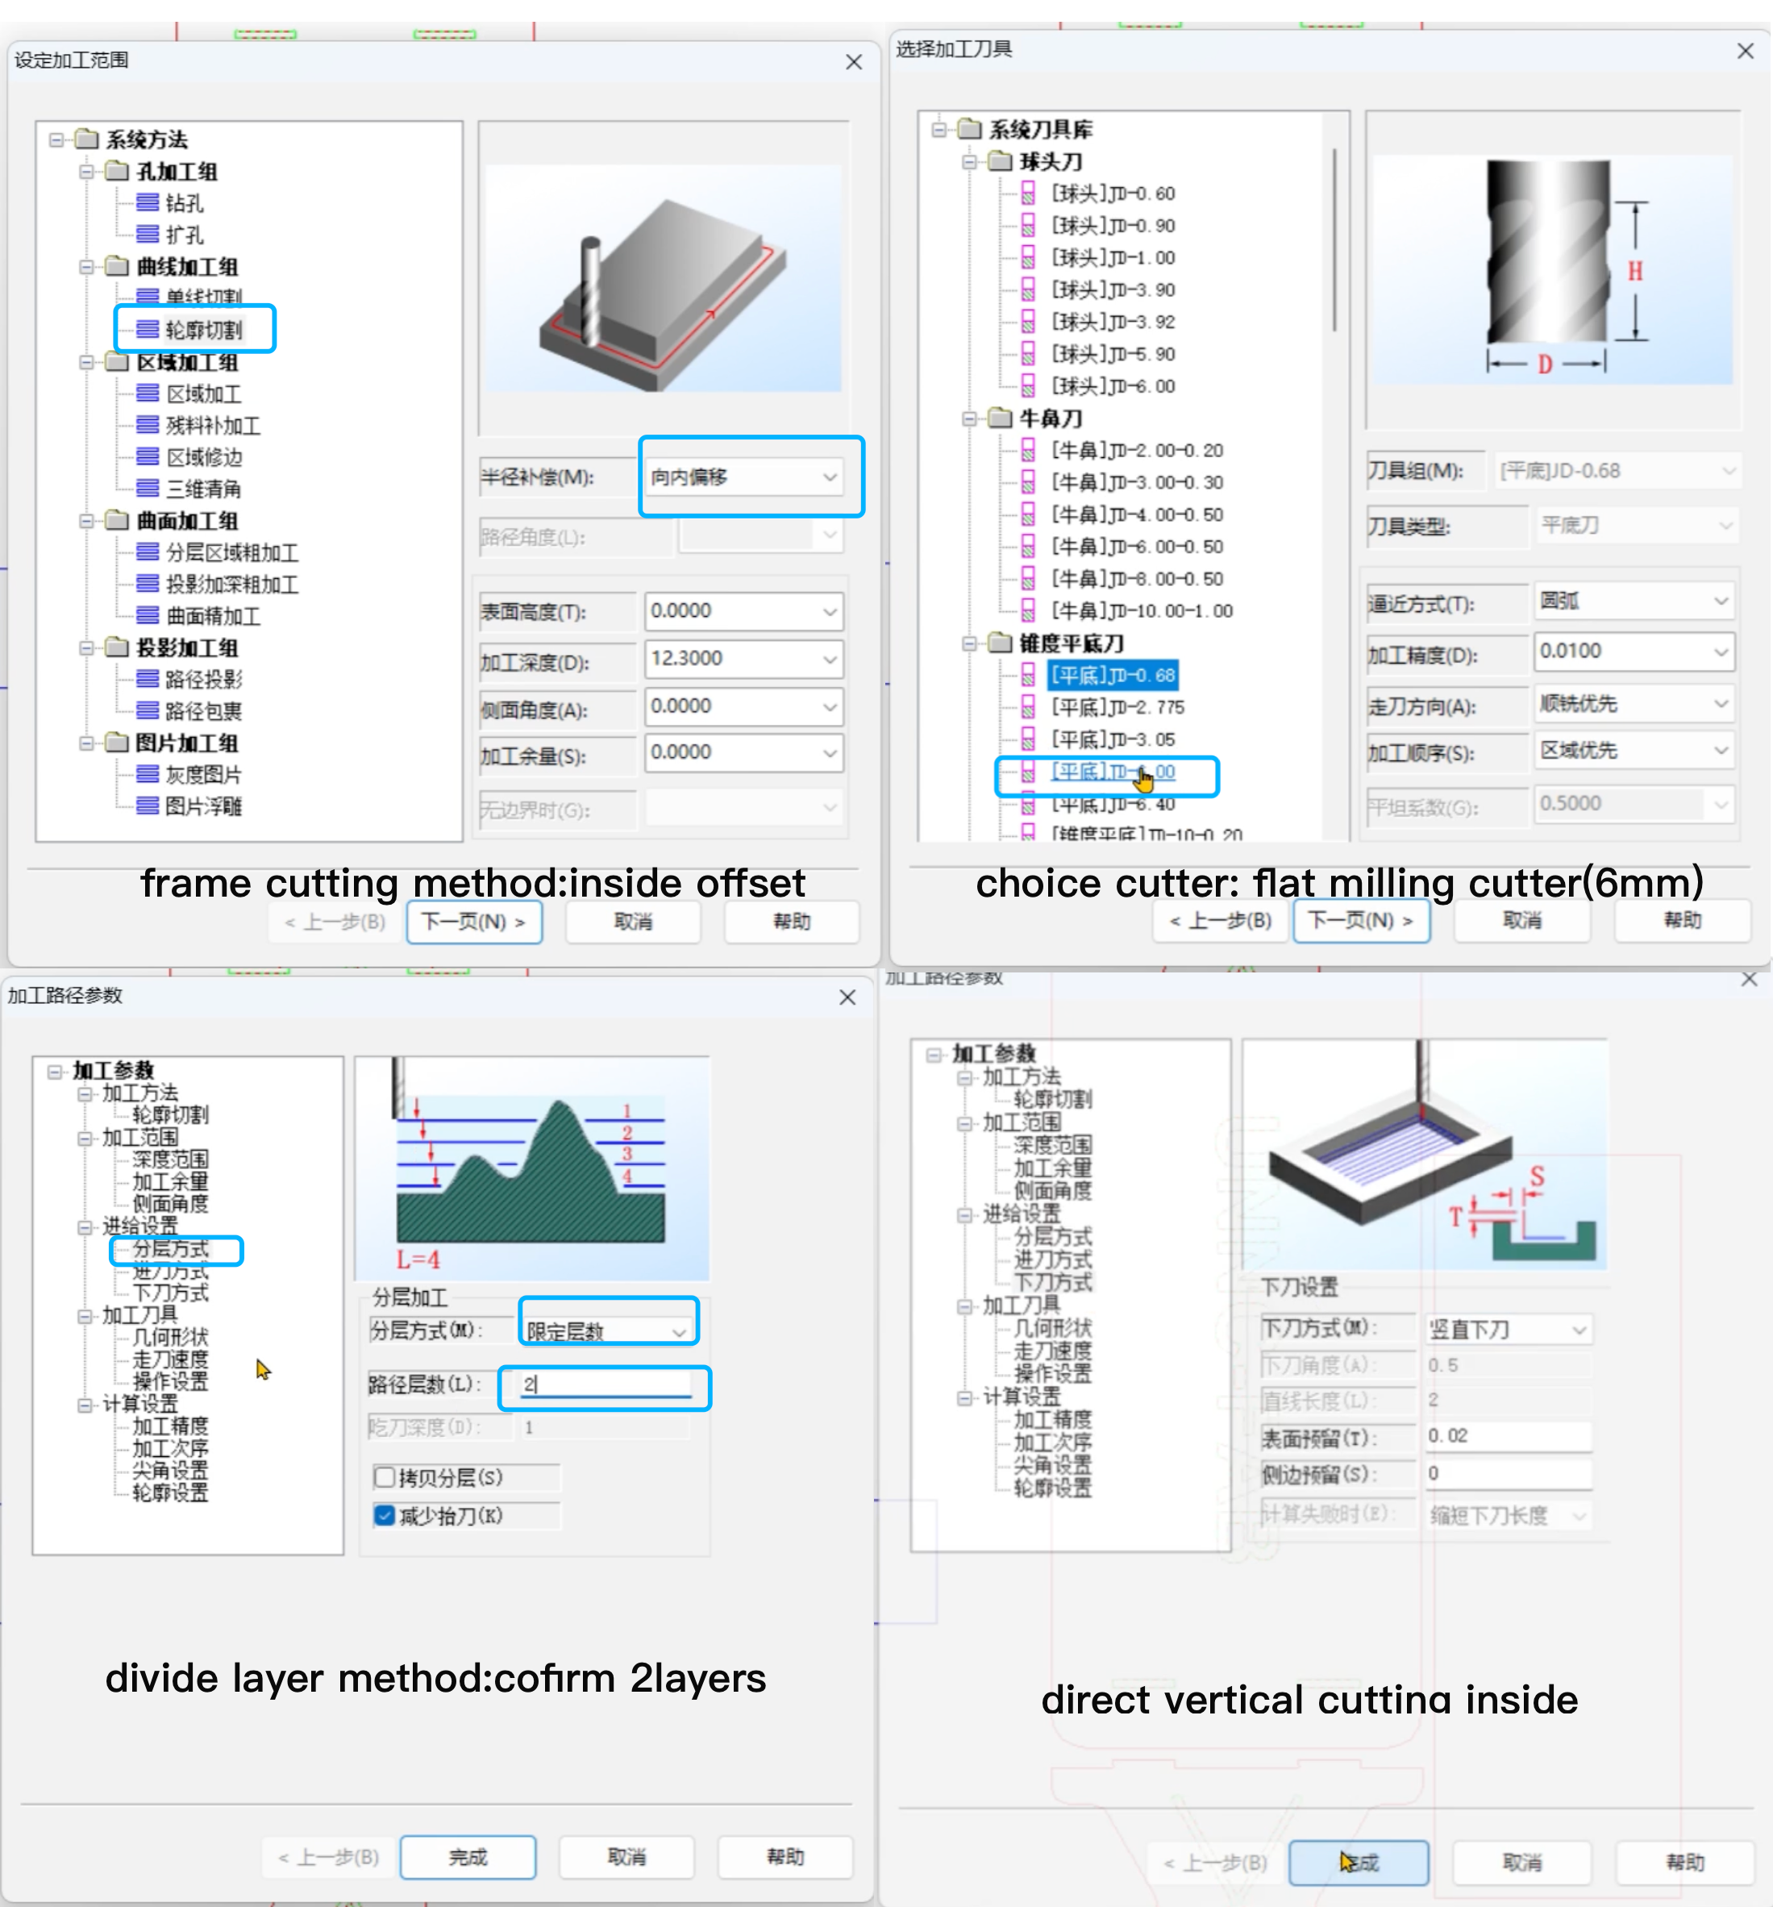Select bull-nose cutter [牛鼻]JD-10.00-1.00
This screenshot has height=1907, width=1773.
pyautogui.click(x=1142, y=611)
